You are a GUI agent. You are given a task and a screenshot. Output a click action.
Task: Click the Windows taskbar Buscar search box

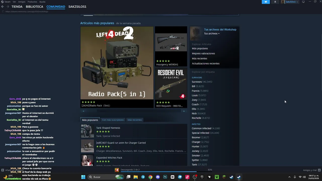(106, 177)
